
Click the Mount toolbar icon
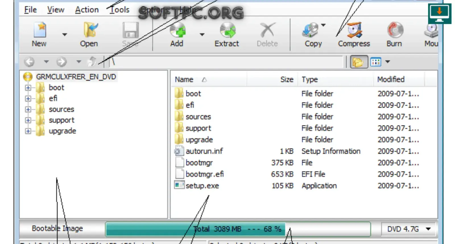click(431, 30)
